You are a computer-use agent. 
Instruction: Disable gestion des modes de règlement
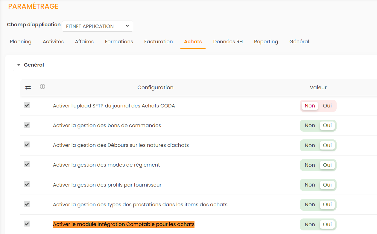(310, 165)
